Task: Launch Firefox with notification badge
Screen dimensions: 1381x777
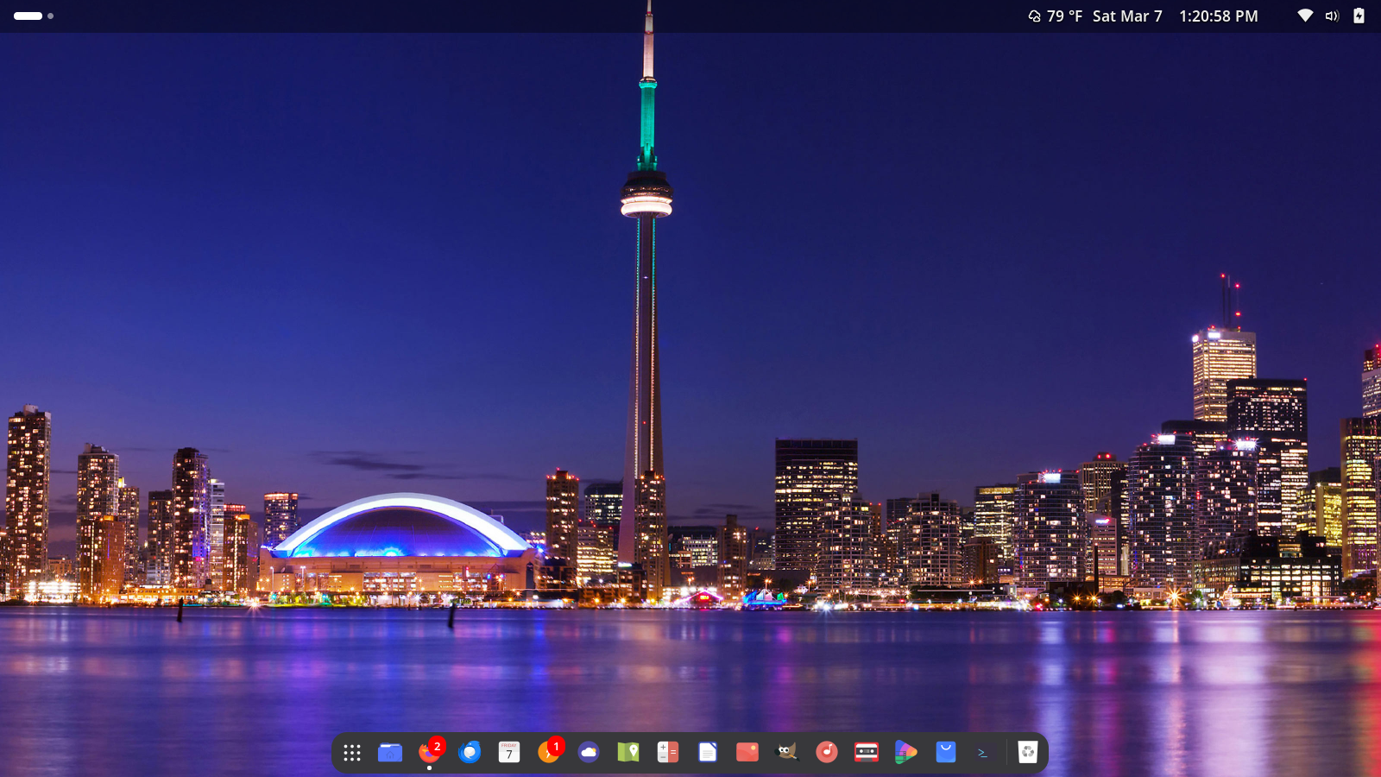Action: pyautogui.click(x=430, y=753)
